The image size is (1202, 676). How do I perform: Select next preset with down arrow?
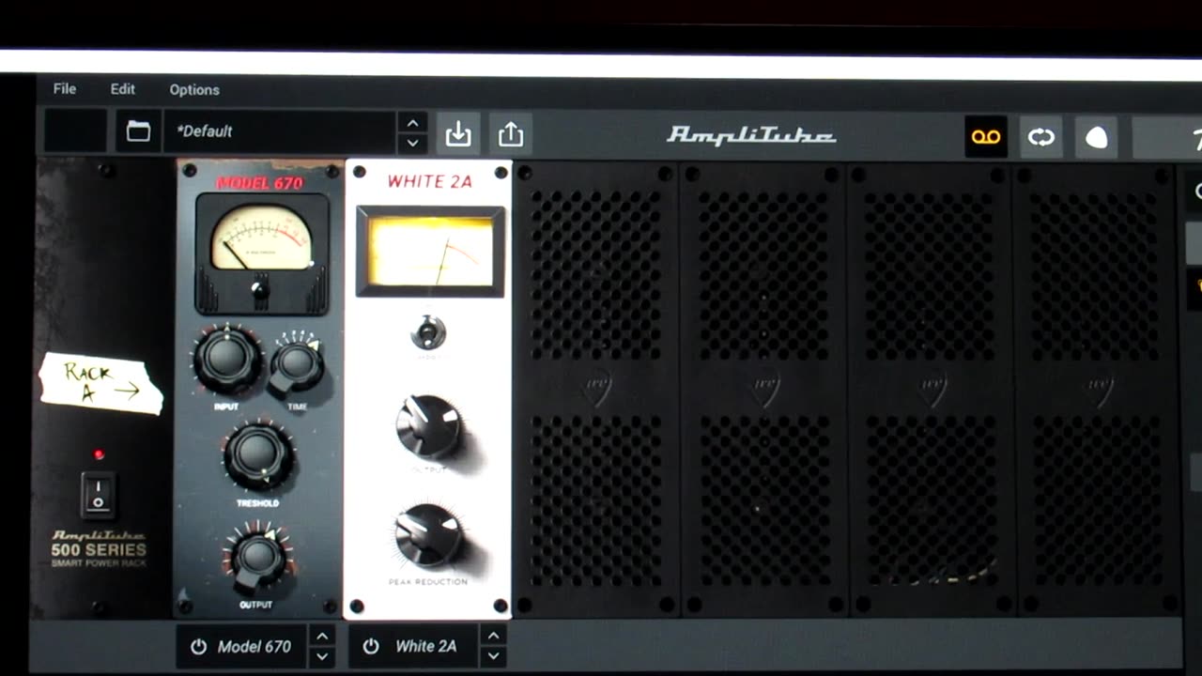tap(412, 143)
